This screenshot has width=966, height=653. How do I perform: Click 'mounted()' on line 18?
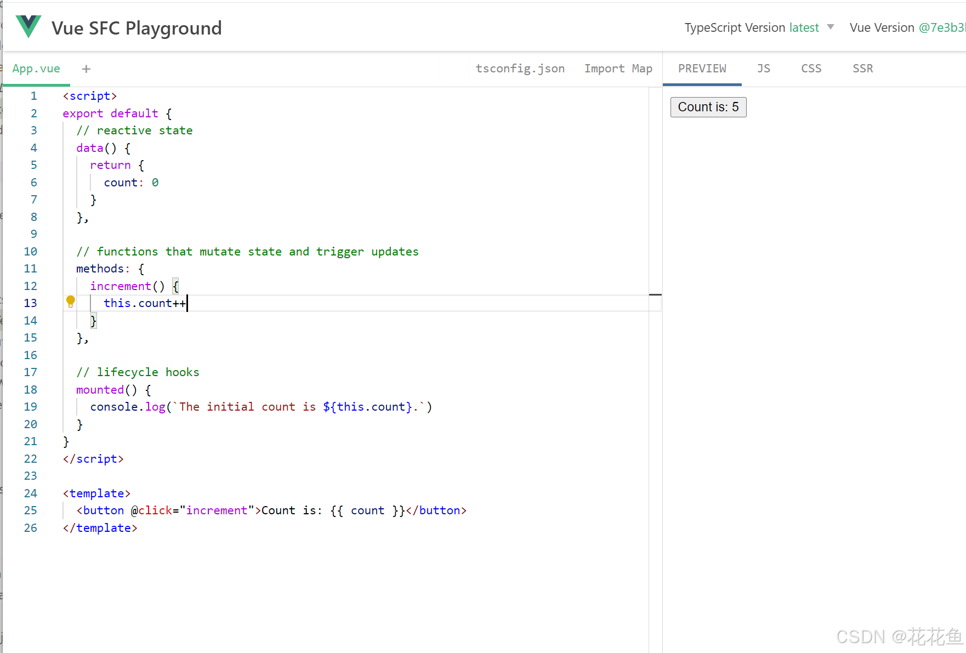(107, 390)
